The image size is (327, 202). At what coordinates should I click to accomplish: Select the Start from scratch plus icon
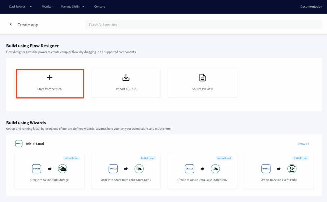coord(50,77)
